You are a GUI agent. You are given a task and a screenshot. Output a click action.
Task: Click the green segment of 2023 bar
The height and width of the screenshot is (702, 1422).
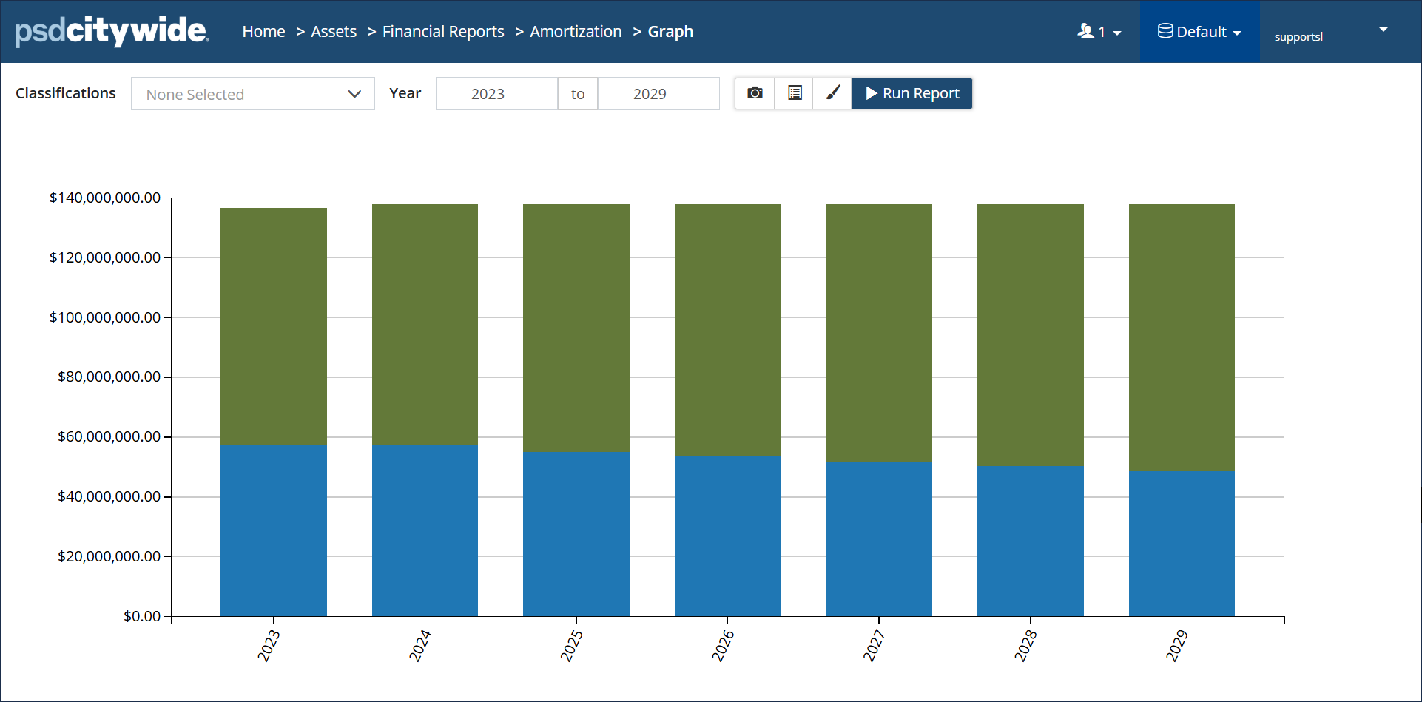(x=274, y=325)
